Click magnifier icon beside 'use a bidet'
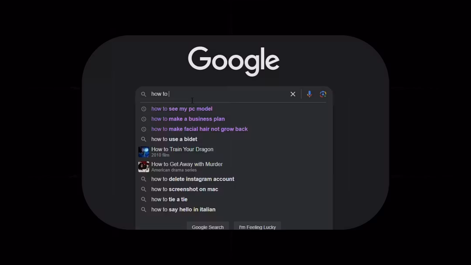471x265 pixels. point(143,139)
